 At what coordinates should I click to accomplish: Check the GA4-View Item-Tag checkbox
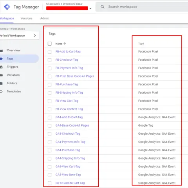(x=50, y=175)
